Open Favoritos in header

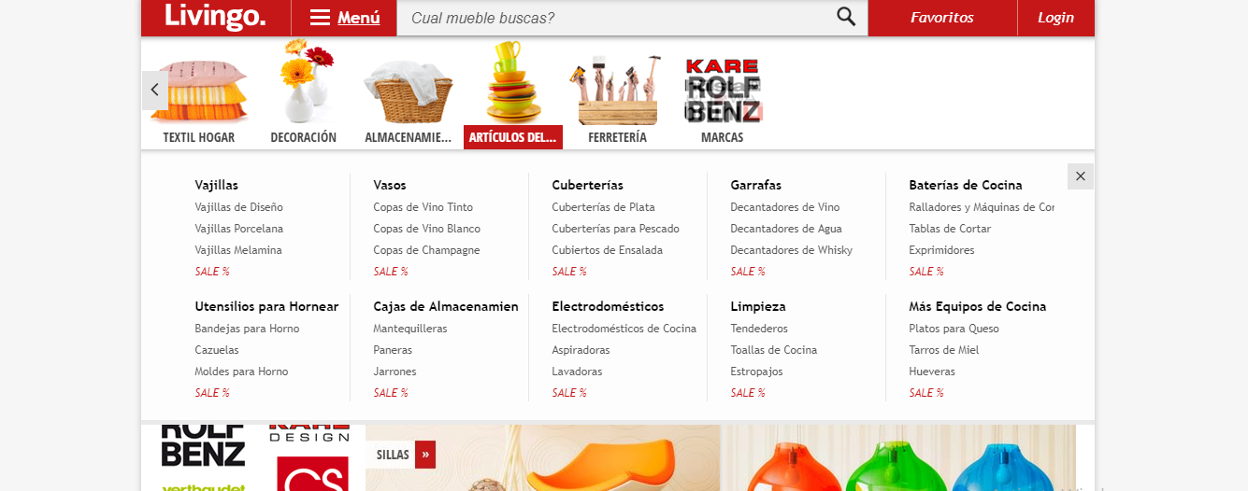click(942, 18)
